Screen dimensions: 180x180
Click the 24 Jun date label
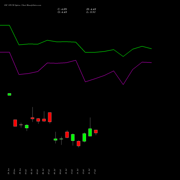pyautogui.click(x=8, y=171)
